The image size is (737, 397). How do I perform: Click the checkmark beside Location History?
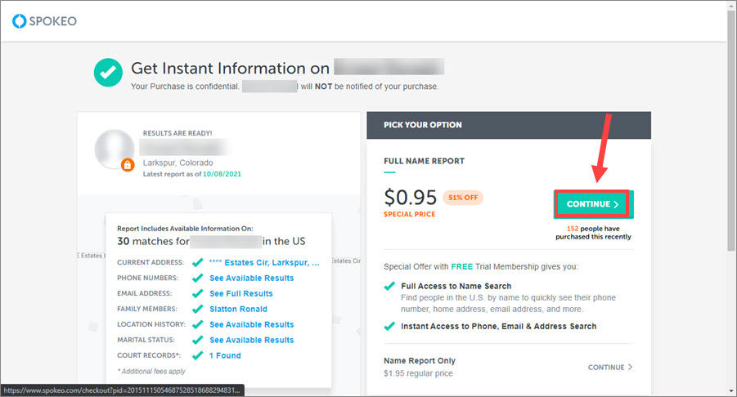pos(197,324)
